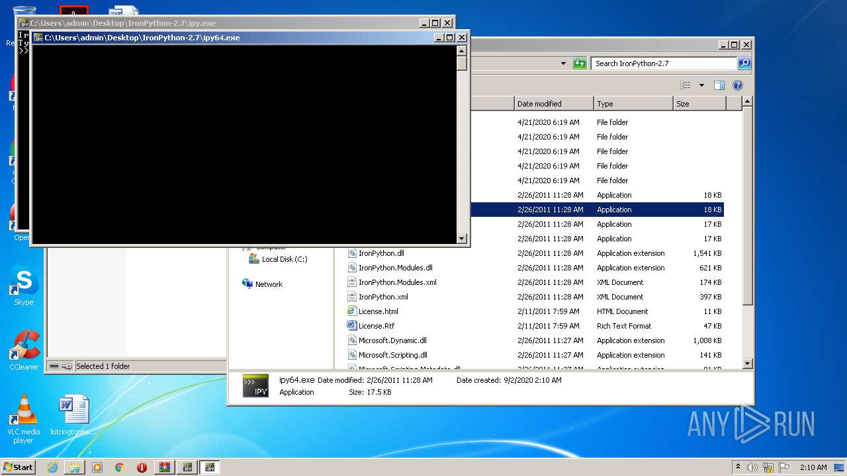Viewport: 847px width, 476px height.
Task: Switch to the active ipy64 taskbar button
Action: point(210,467)
